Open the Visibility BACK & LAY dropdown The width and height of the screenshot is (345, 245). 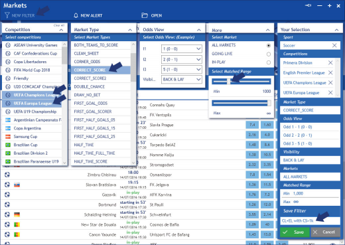[182, 79]
